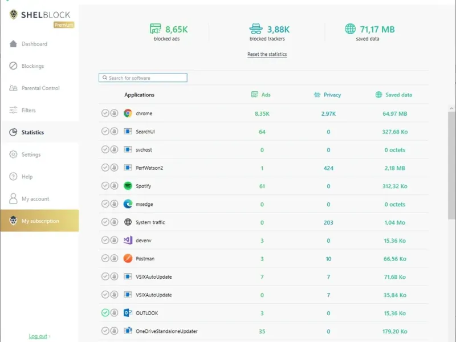
Task: Toggle the checkmark icon for Spotify
Action: pyautogui.click(x=105, y=186)
